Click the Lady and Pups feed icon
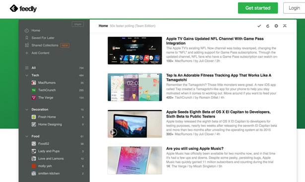Viewport: 305px width, 182px height. (x=34, y=151)
